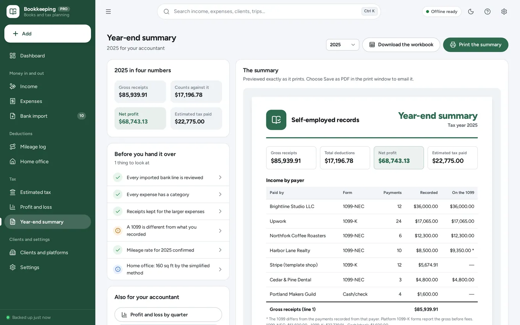Collapse sidebar using the hamburger menu icon

(x=108, y=12)
